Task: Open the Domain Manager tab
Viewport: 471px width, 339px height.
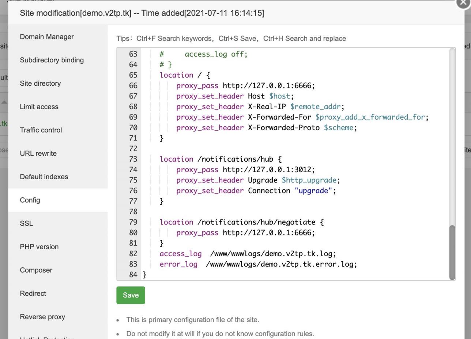Action: [x=47, y=37]
